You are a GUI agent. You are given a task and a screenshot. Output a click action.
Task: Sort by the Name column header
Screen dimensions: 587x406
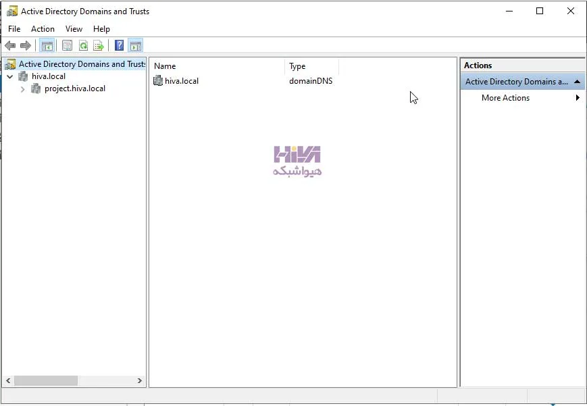(218, 66)
